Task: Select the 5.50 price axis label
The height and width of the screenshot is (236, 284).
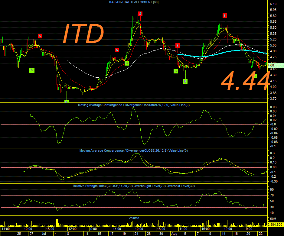Action: click(273, 28)
